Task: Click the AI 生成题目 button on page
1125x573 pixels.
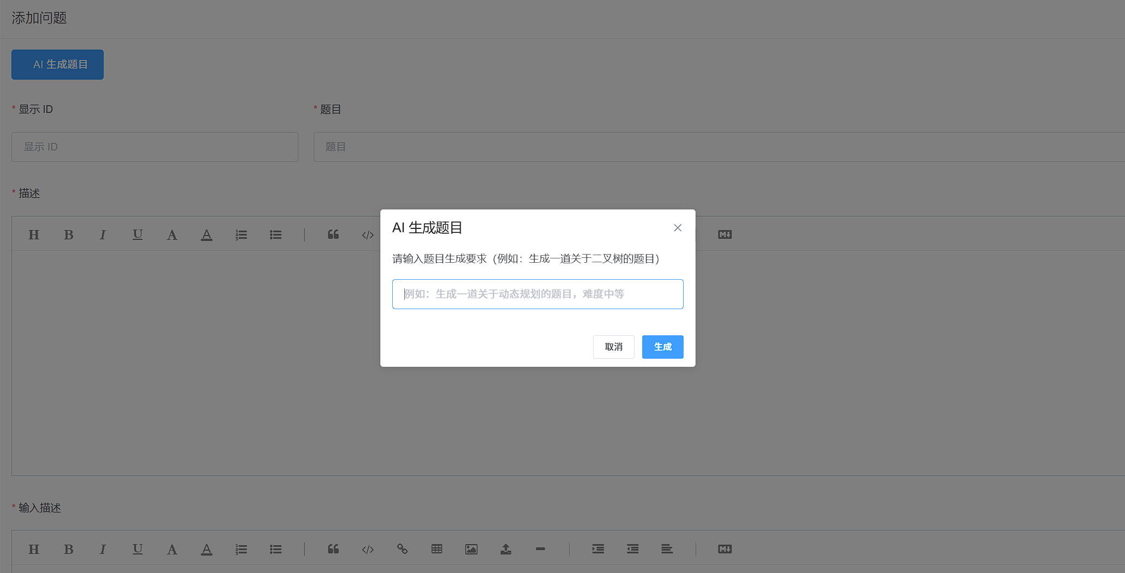Action: [x=57, y=64]
